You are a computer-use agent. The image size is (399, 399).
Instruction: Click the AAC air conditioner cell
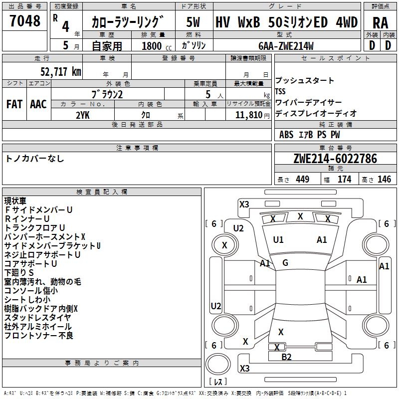click(x=38, y=104)
